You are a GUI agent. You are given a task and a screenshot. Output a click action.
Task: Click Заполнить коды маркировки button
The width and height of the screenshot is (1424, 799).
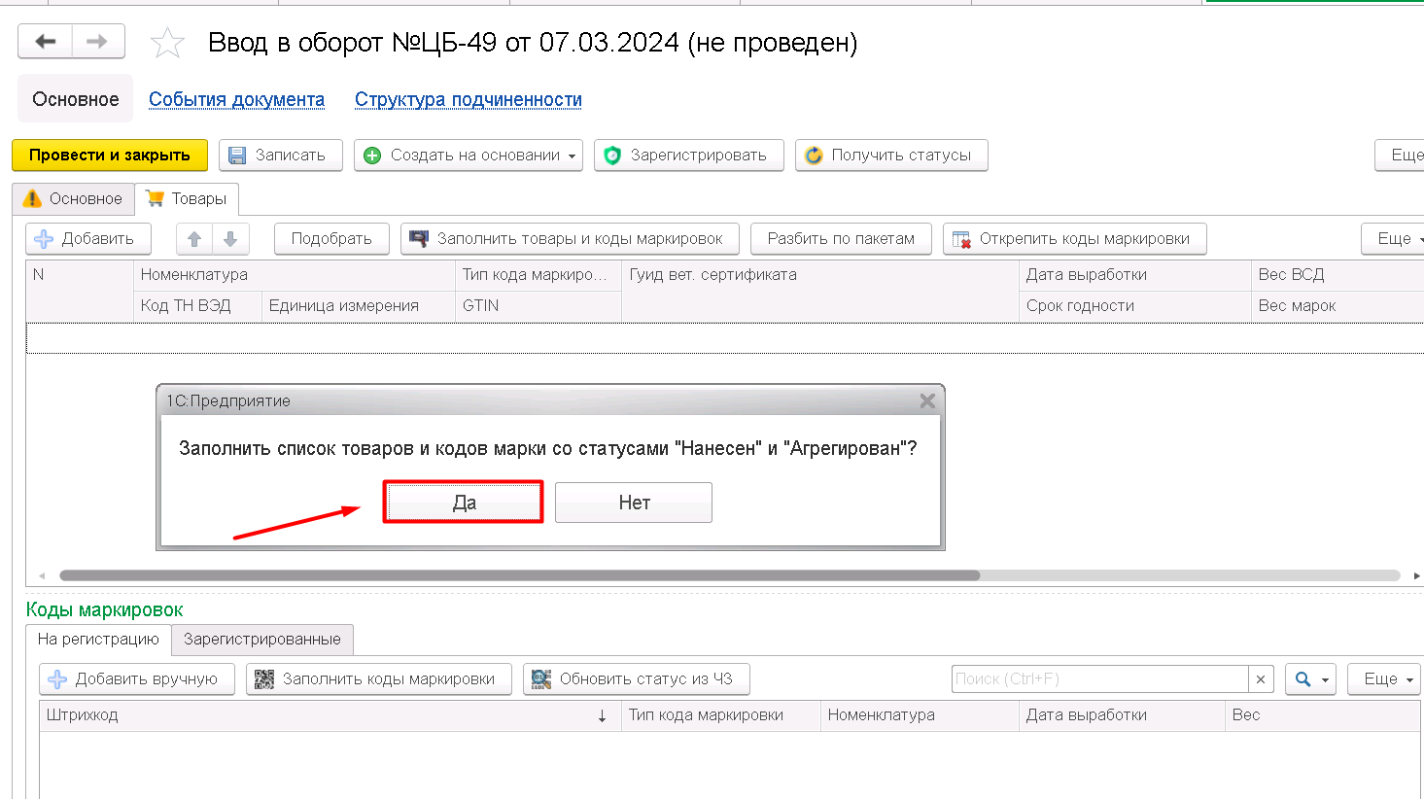[x=379, y=679]
